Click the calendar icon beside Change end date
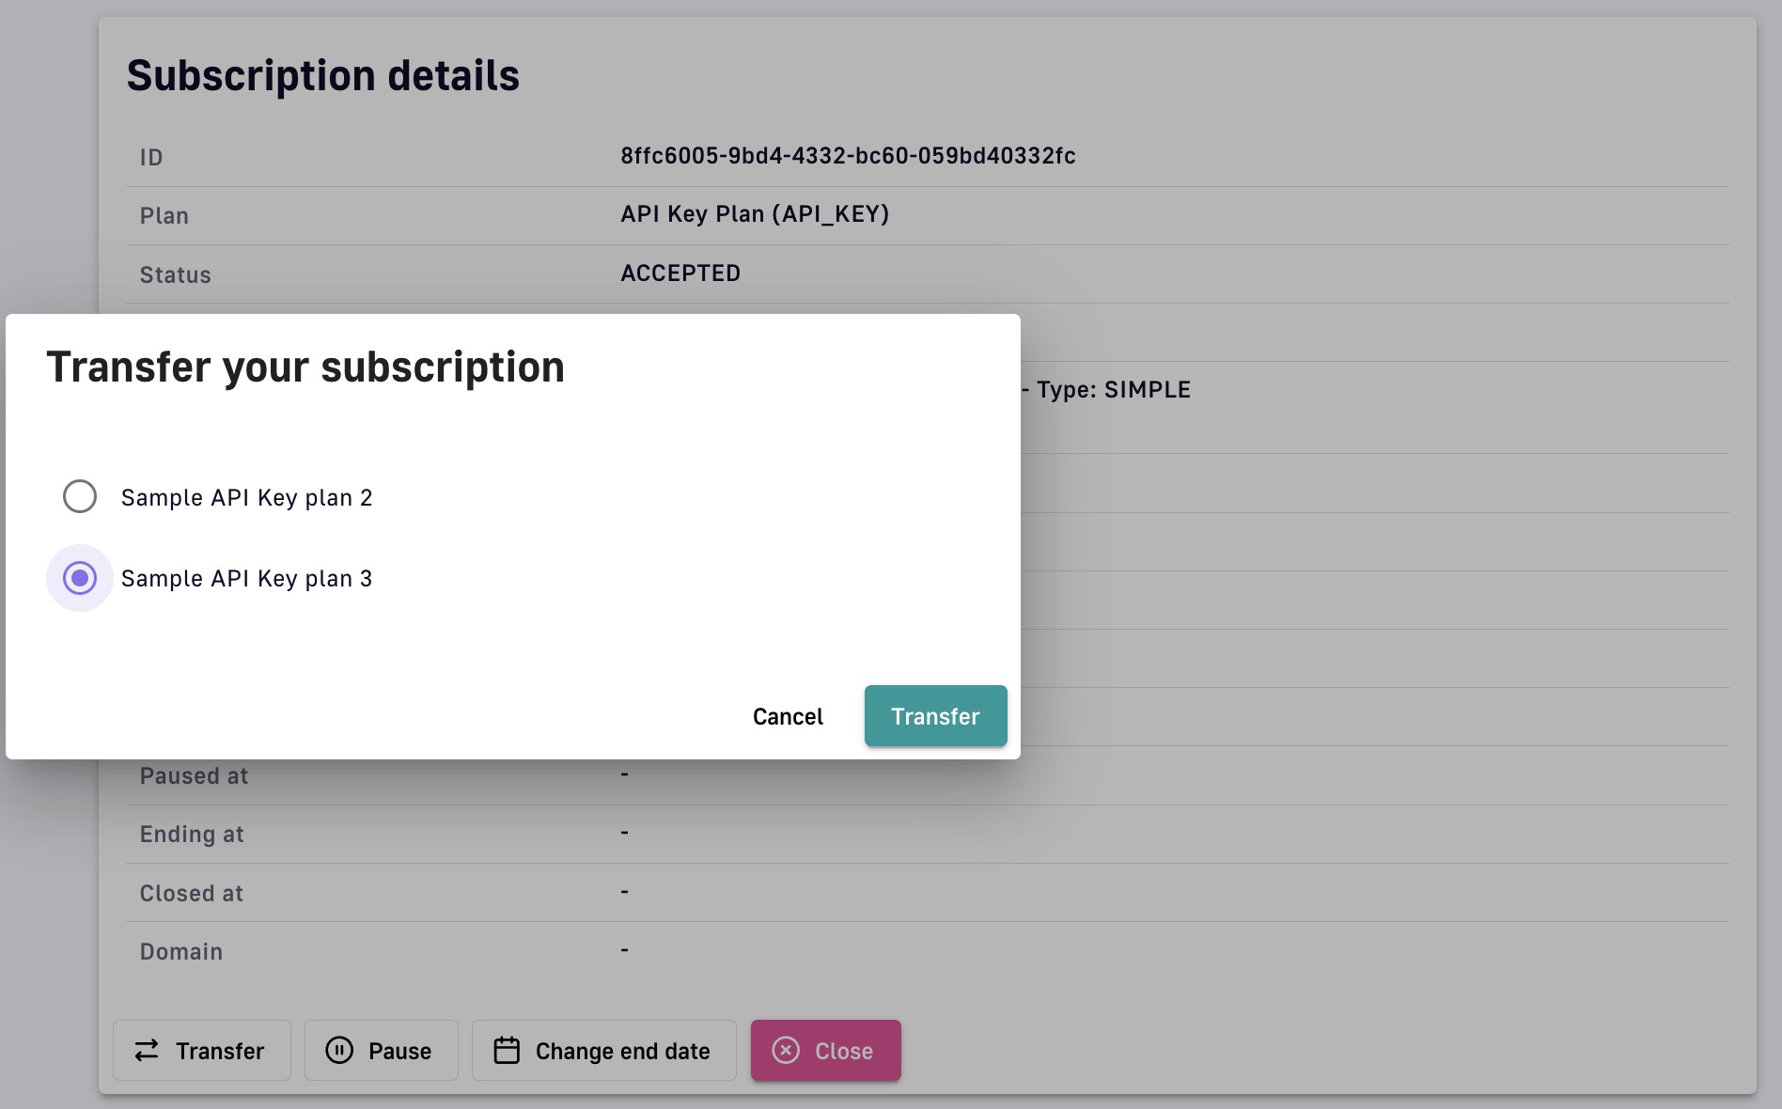Image resolution: width=1782 pixels, height=1109 pixels. tap(507, 1050)
